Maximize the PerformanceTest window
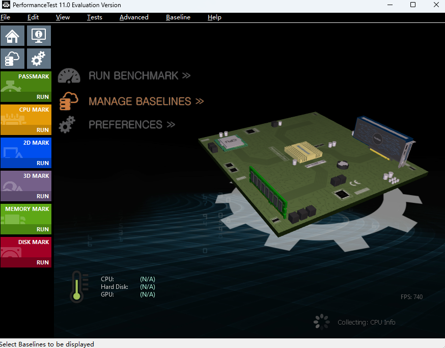 click(x=413, y=5)
